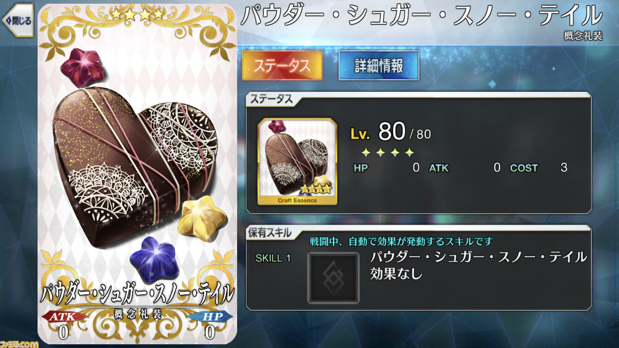Click the 閉じる close button

[x=17, y=20]
